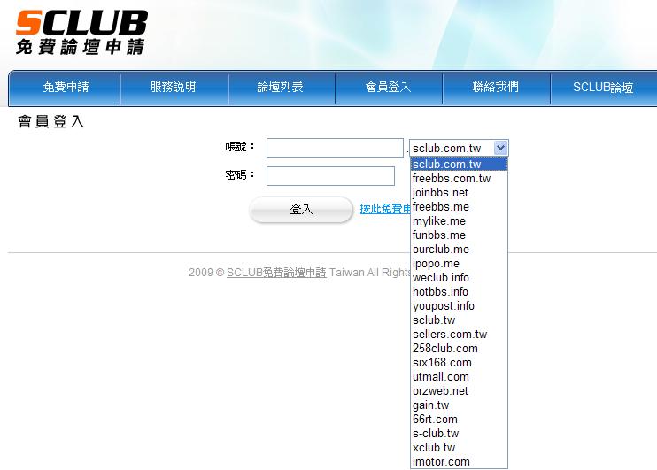Choose freebbs.com.tw from the list
Screen dimensions: 657x470
coord(459,179)
